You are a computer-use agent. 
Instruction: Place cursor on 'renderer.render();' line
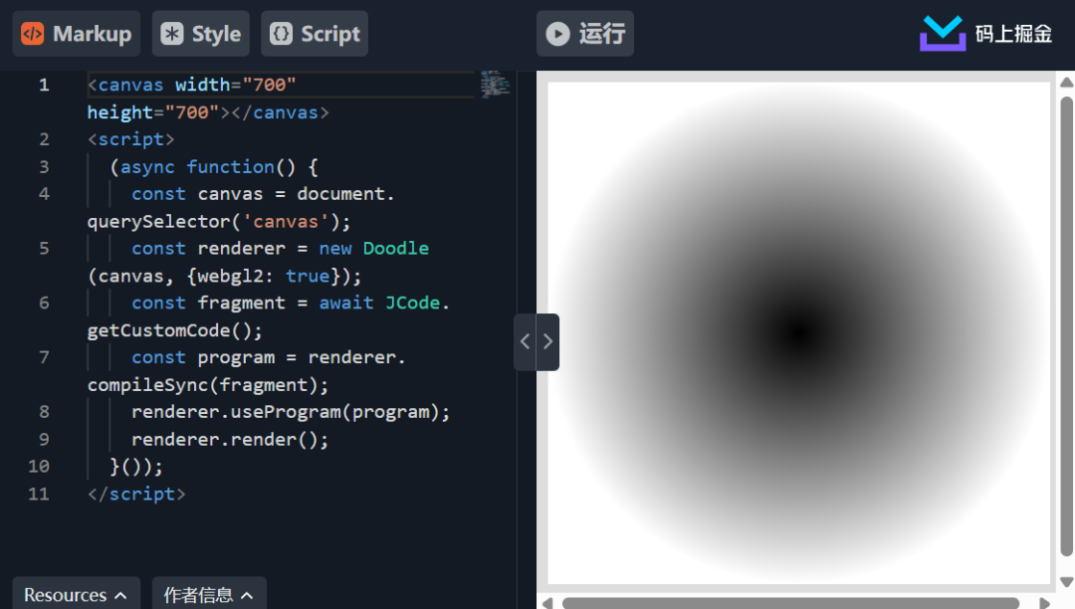click(230, 440)
